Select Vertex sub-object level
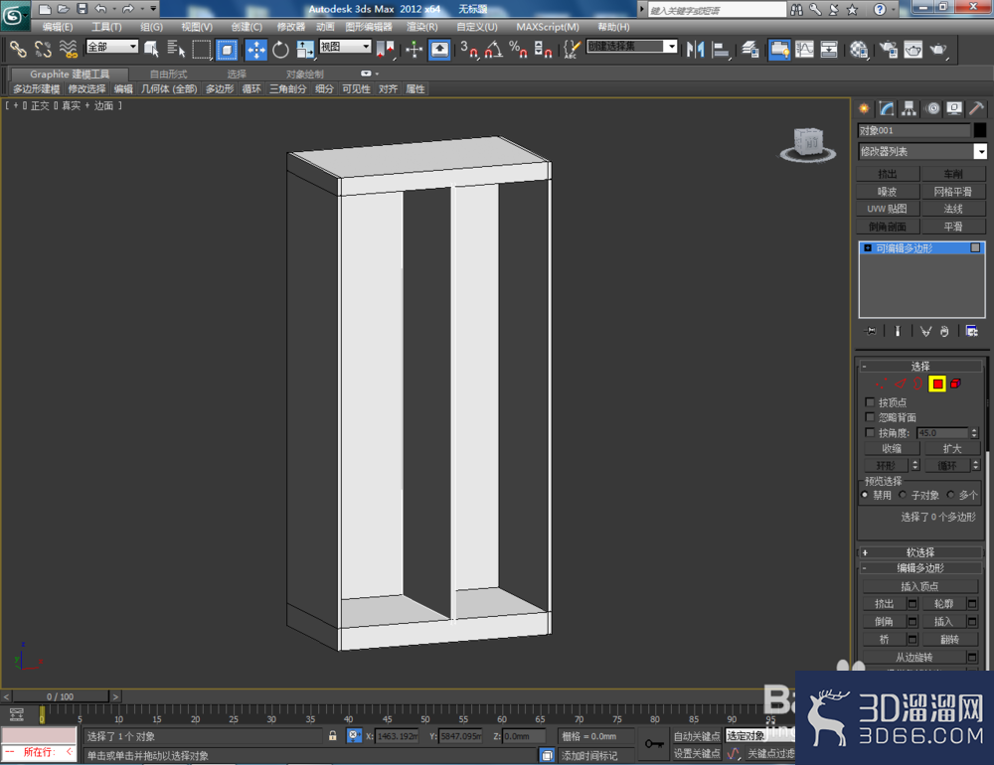Viewport: 994px width, 765px height. [x=881, y=383]
